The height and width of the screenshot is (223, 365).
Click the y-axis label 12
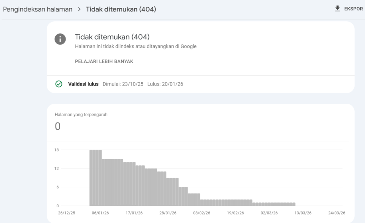[57, 168]
